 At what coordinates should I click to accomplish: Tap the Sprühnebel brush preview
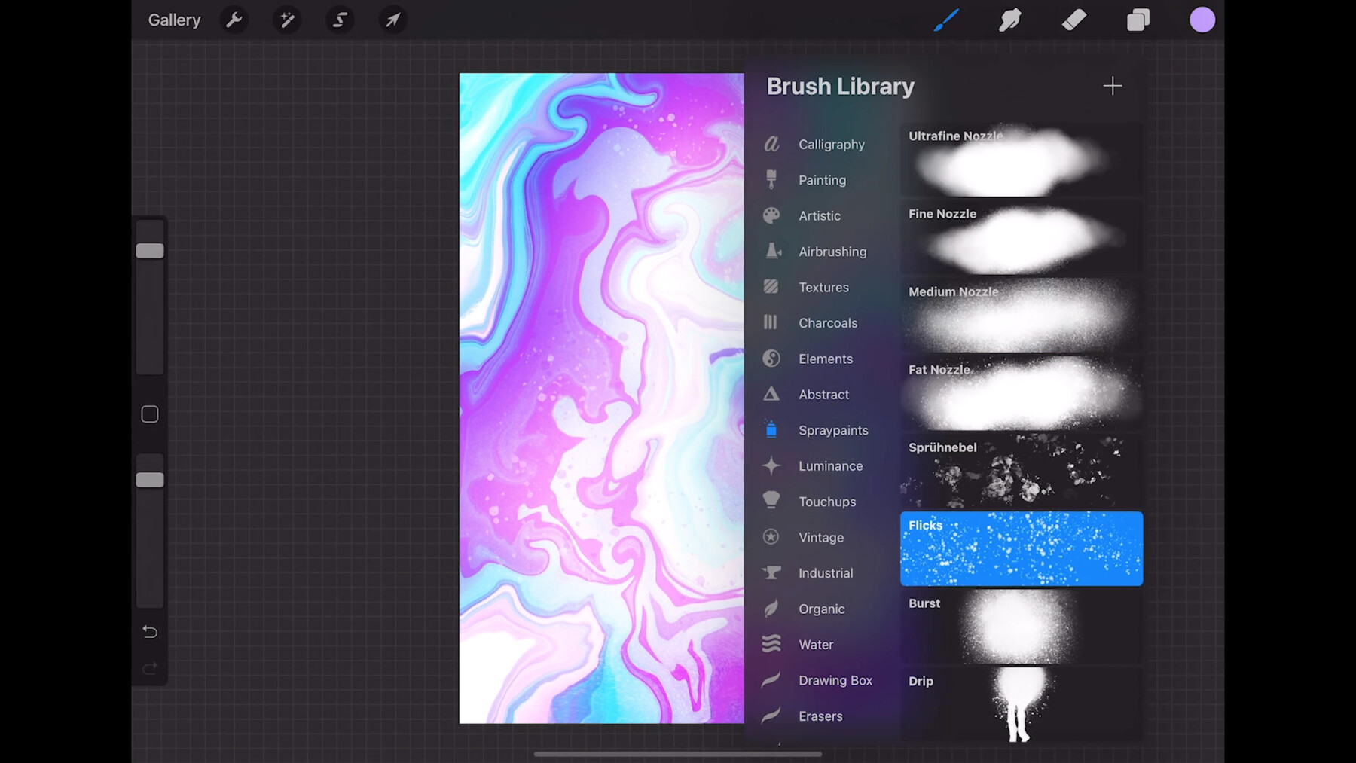pyautogui.click(x=1021, y=471)
